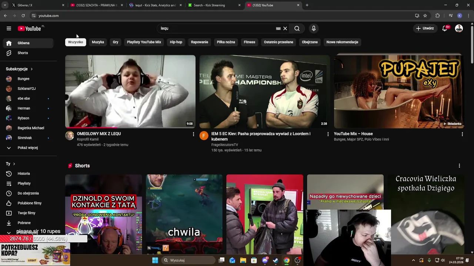Click the youtube.com address bar

(230, 16)
